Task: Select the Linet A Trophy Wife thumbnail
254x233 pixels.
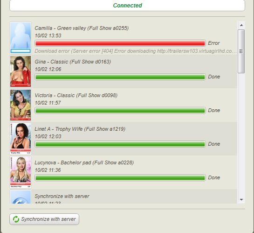Action: (21, 139)
